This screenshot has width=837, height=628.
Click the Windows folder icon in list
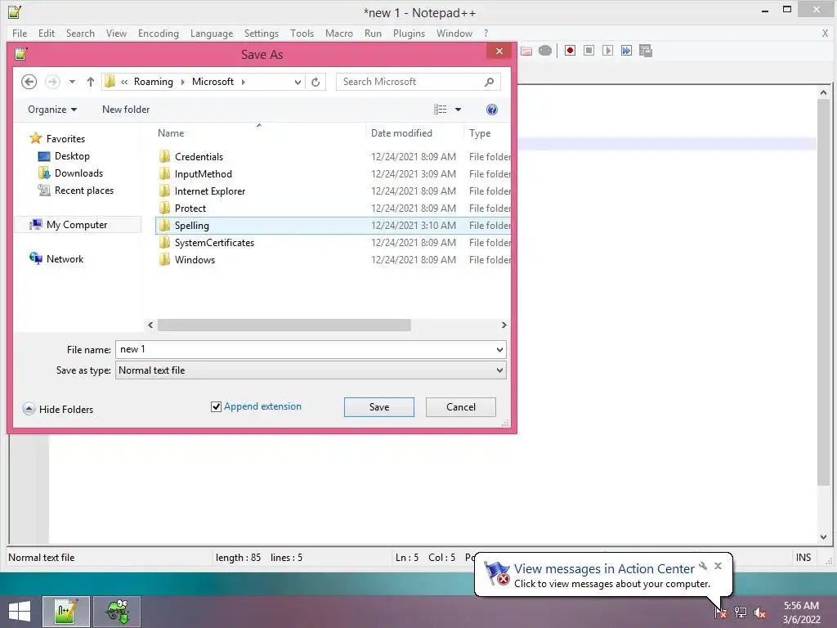coord(165,259)
